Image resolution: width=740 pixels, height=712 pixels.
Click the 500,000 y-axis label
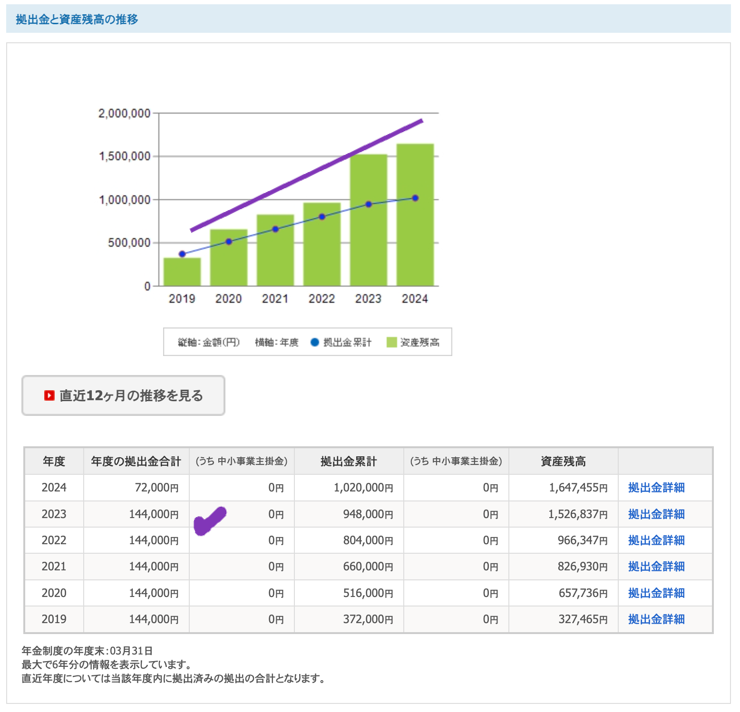[x=129, y=243]
